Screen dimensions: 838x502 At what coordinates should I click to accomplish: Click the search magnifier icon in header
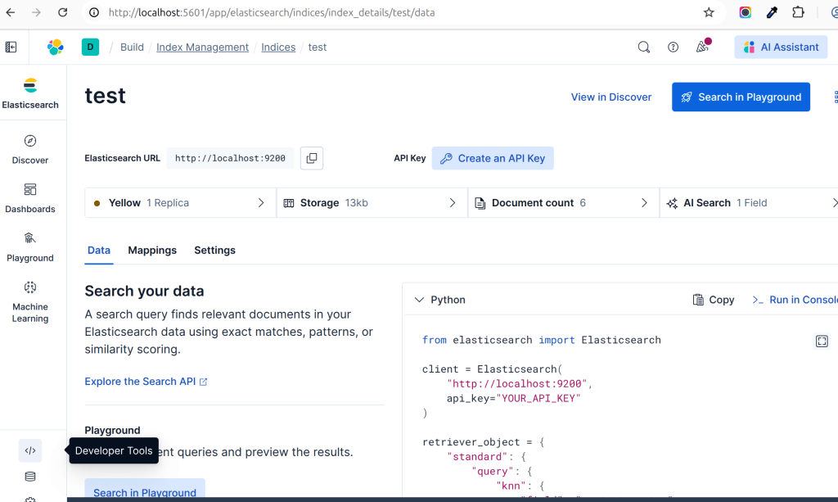click(x=644, y=47)
